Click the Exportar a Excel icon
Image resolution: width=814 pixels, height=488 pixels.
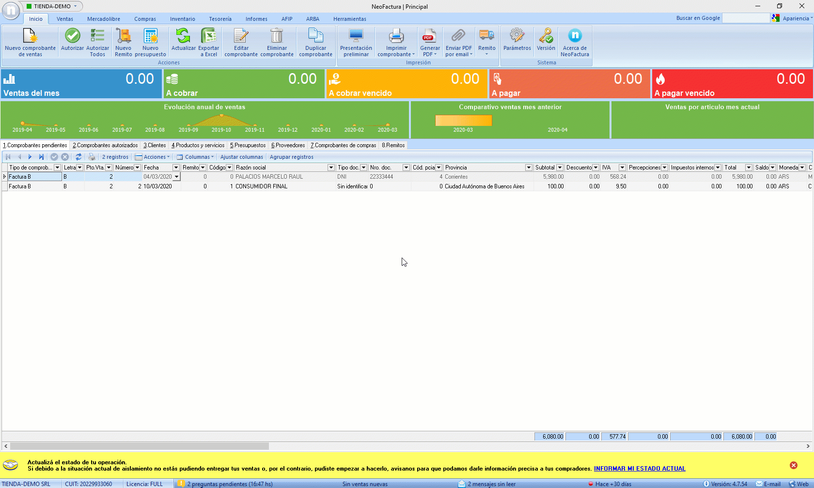pos(208,36)
